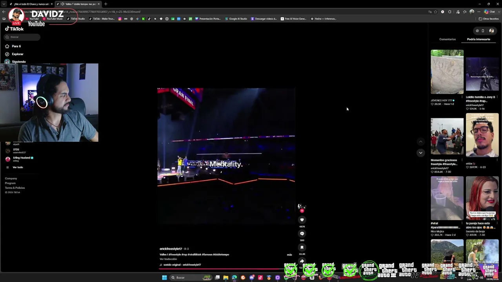Go to next video with down chevron
Screen dimensions: 502x282
420,153
